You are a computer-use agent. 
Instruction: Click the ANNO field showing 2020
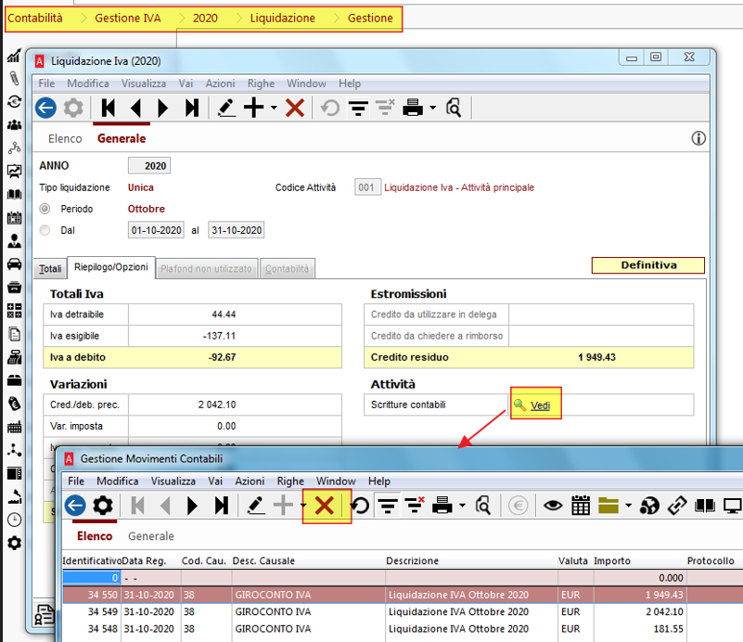tap(148, 166)
